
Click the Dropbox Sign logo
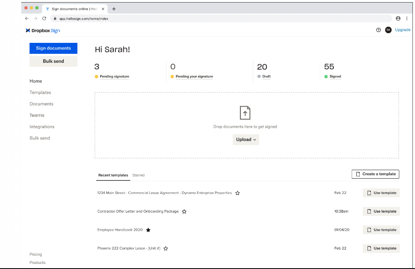pos(42,30)
